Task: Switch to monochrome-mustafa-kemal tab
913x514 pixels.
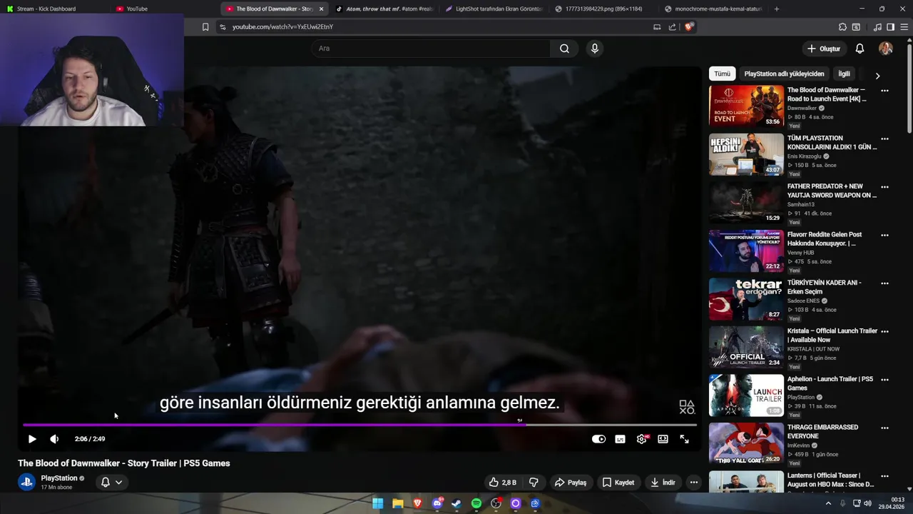Action: [x=713, y=9]
